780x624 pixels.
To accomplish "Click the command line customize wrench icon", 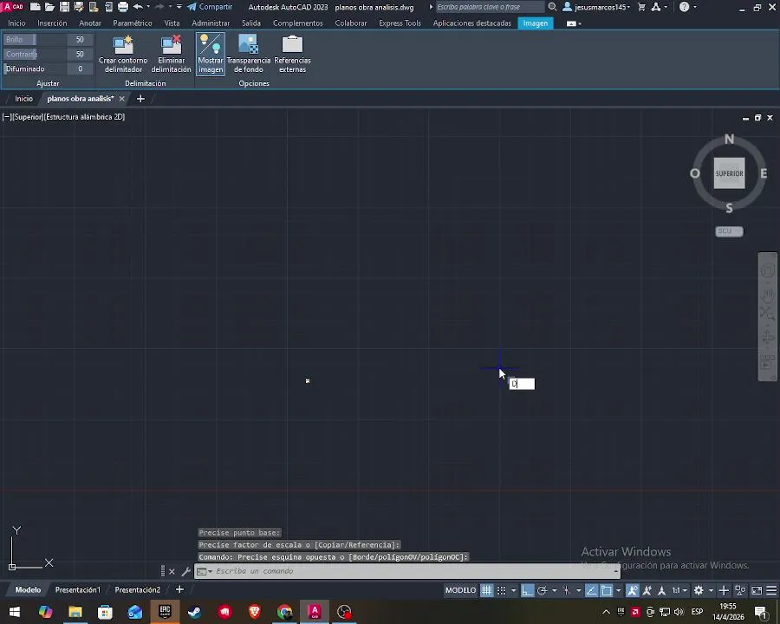I will (186, 571).
